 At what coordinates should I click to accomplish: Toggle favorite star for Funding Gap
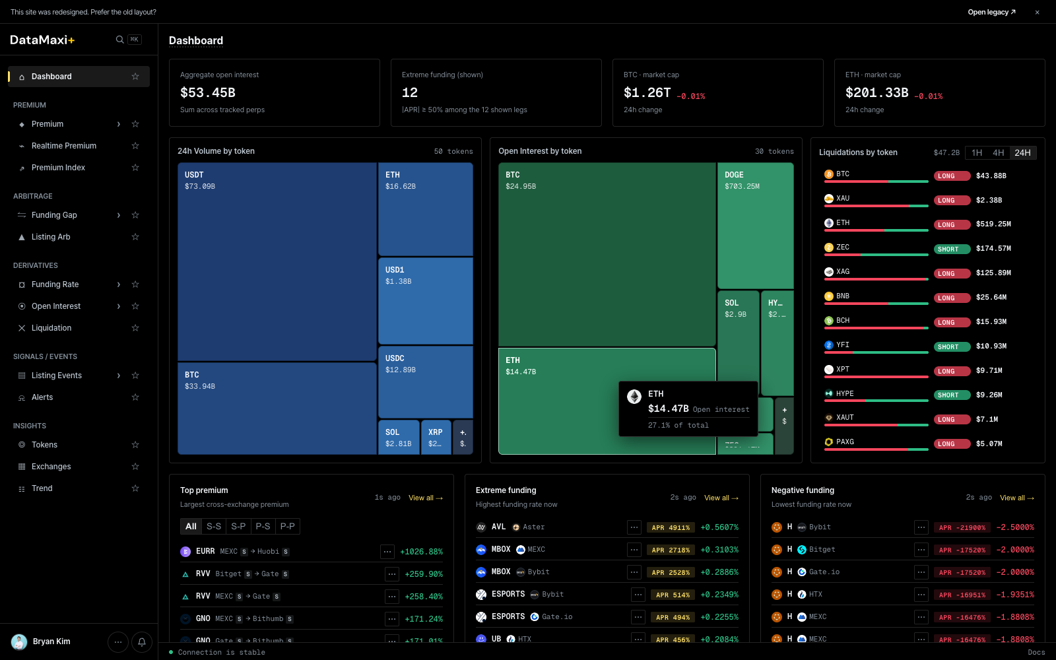click(x=135, y=215)
